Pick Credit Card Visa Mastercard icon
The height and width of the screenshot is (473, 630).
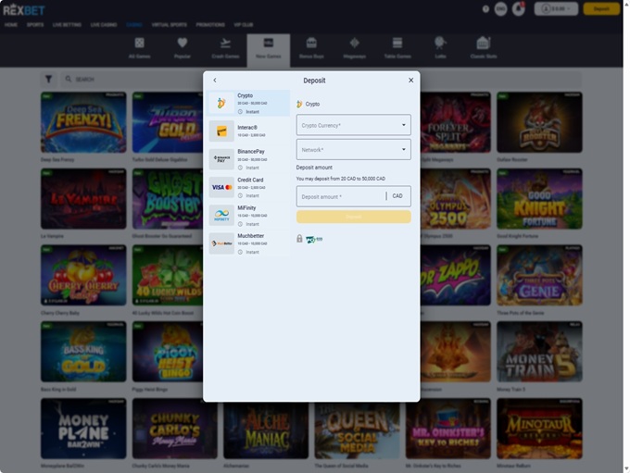click(x=221, y=187)
